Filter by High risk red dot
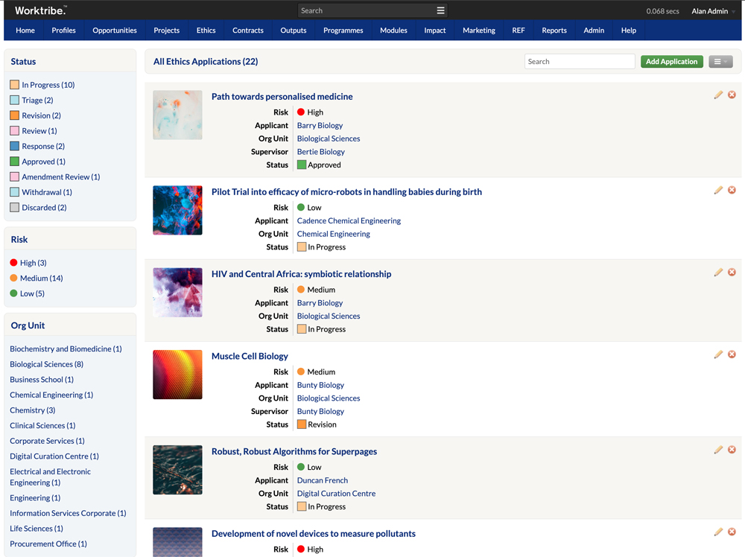 (13, 263)
